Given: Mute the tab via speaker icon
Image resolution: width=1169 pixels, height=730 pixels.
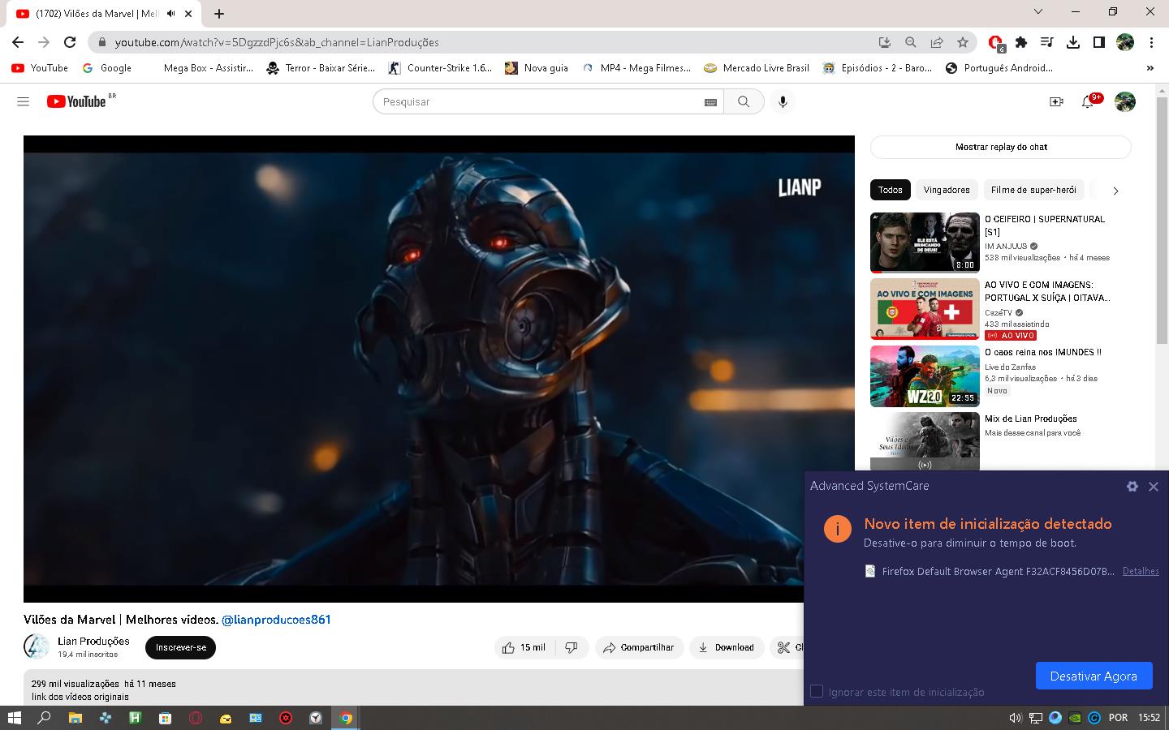Looking at the screenshot, I should [171, 14].
